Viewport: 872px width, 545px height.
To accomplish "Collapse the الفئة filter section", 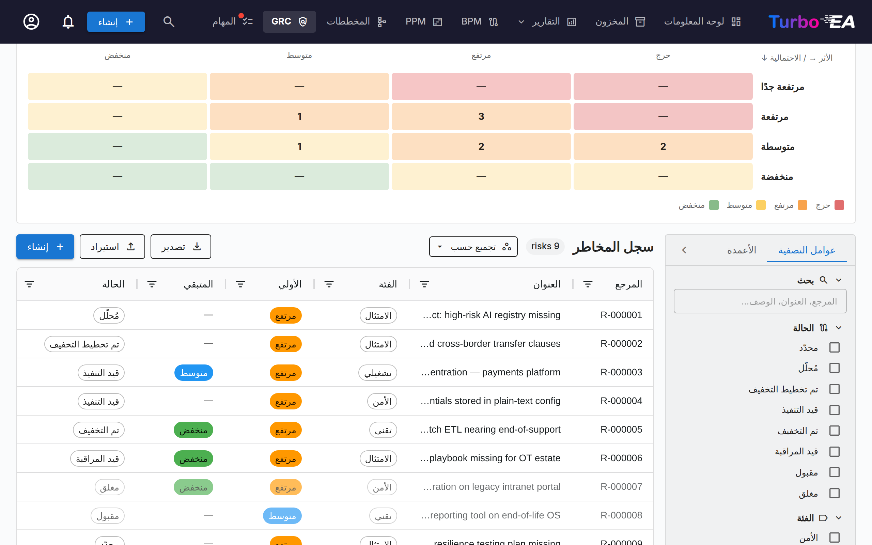I will point(839,518).
